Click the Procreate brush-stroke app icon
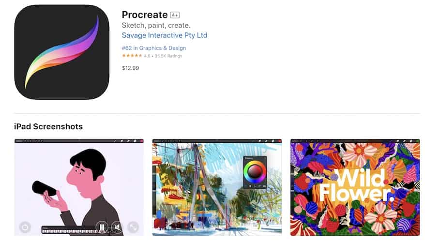 coord(62,52)
